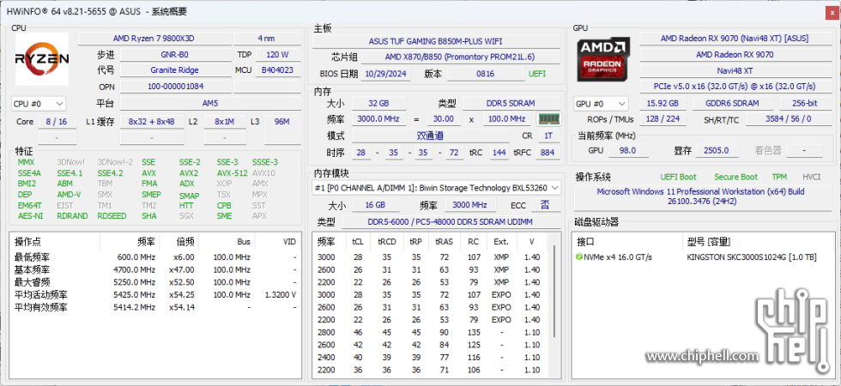Viewport: 841px width, 386px height.
Task: Click the 256-bit bus width field
Action: click(x=806, y=104)
